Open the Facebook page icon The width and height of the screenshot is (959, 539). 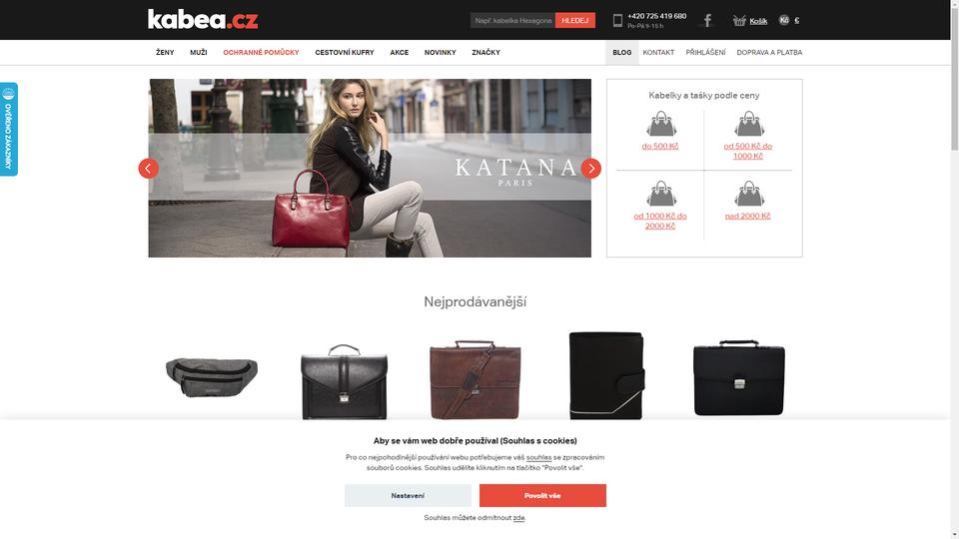707,21
